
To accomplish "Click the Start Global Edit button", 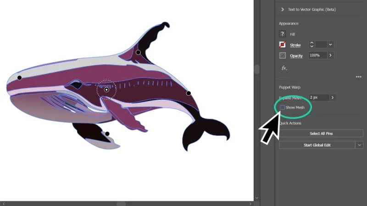I will 317,145.
